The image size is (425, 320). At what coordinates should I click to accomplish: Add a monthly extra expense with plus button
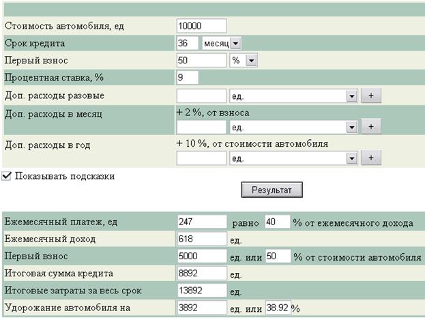(370, 127)
